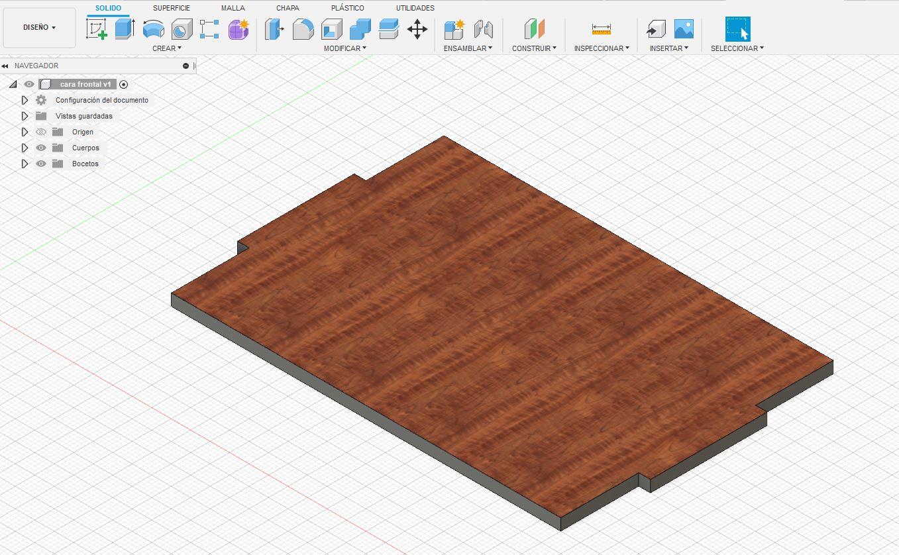
Task: Collapse the cara frontal v1 root node
Action: 13,84
